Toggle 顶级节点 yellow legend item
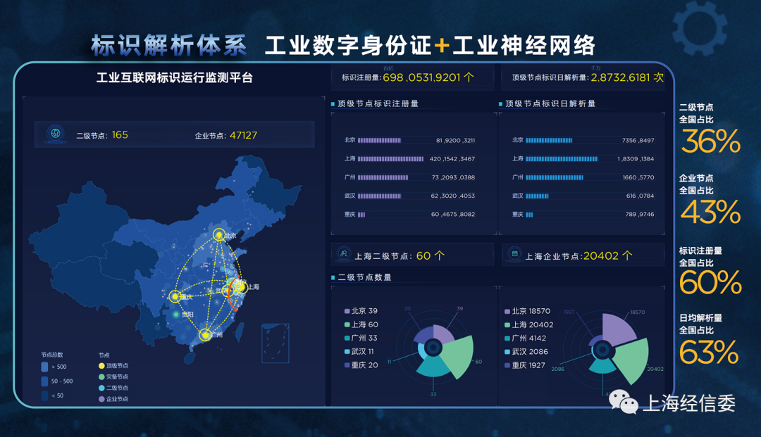The width and height of the screenshot is (761, 437). click(x=102, y=366)
